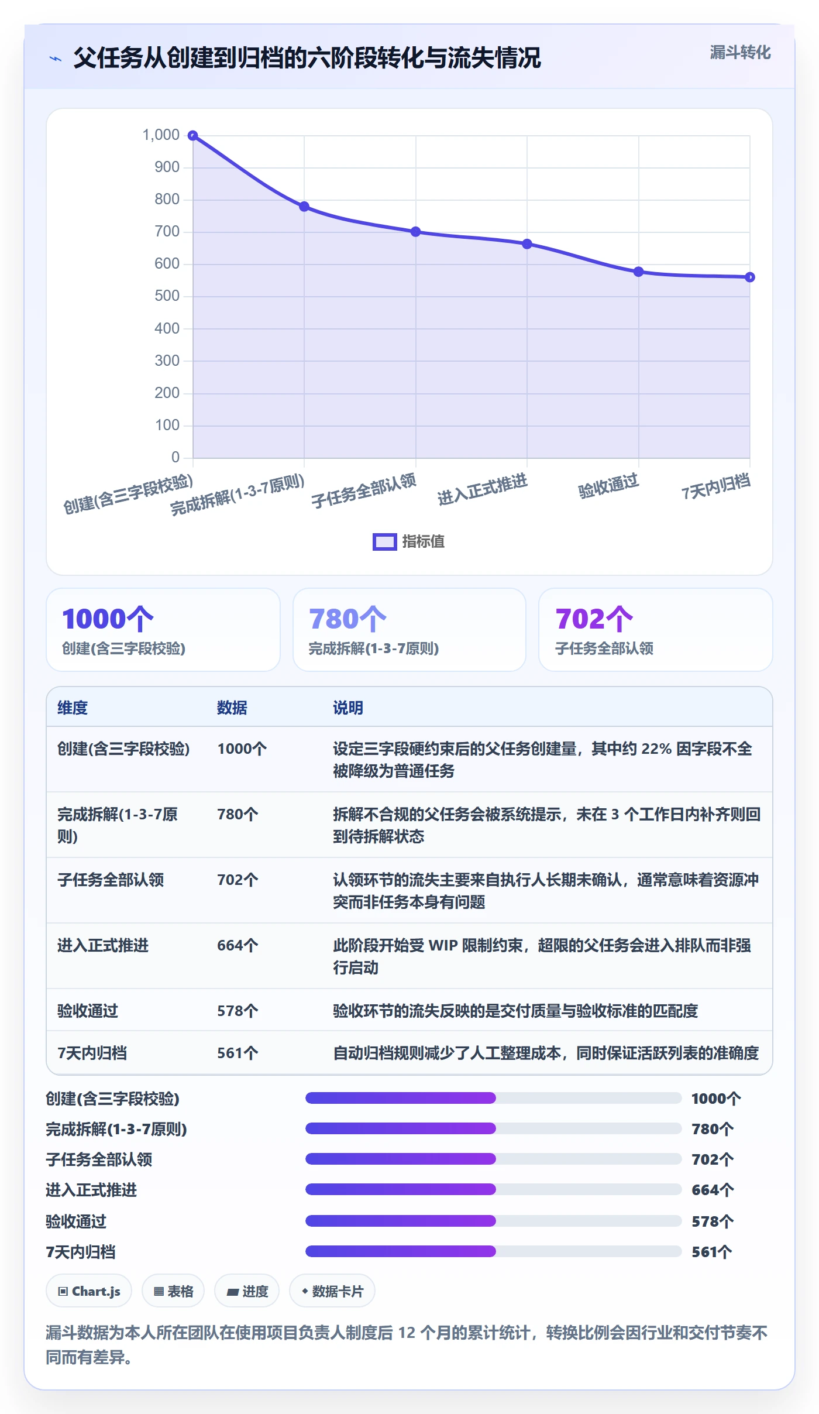This screenshot has height=1414, width=819.
Task: Click the 进入正式推进 progress bar
Action: (494, 1189)
